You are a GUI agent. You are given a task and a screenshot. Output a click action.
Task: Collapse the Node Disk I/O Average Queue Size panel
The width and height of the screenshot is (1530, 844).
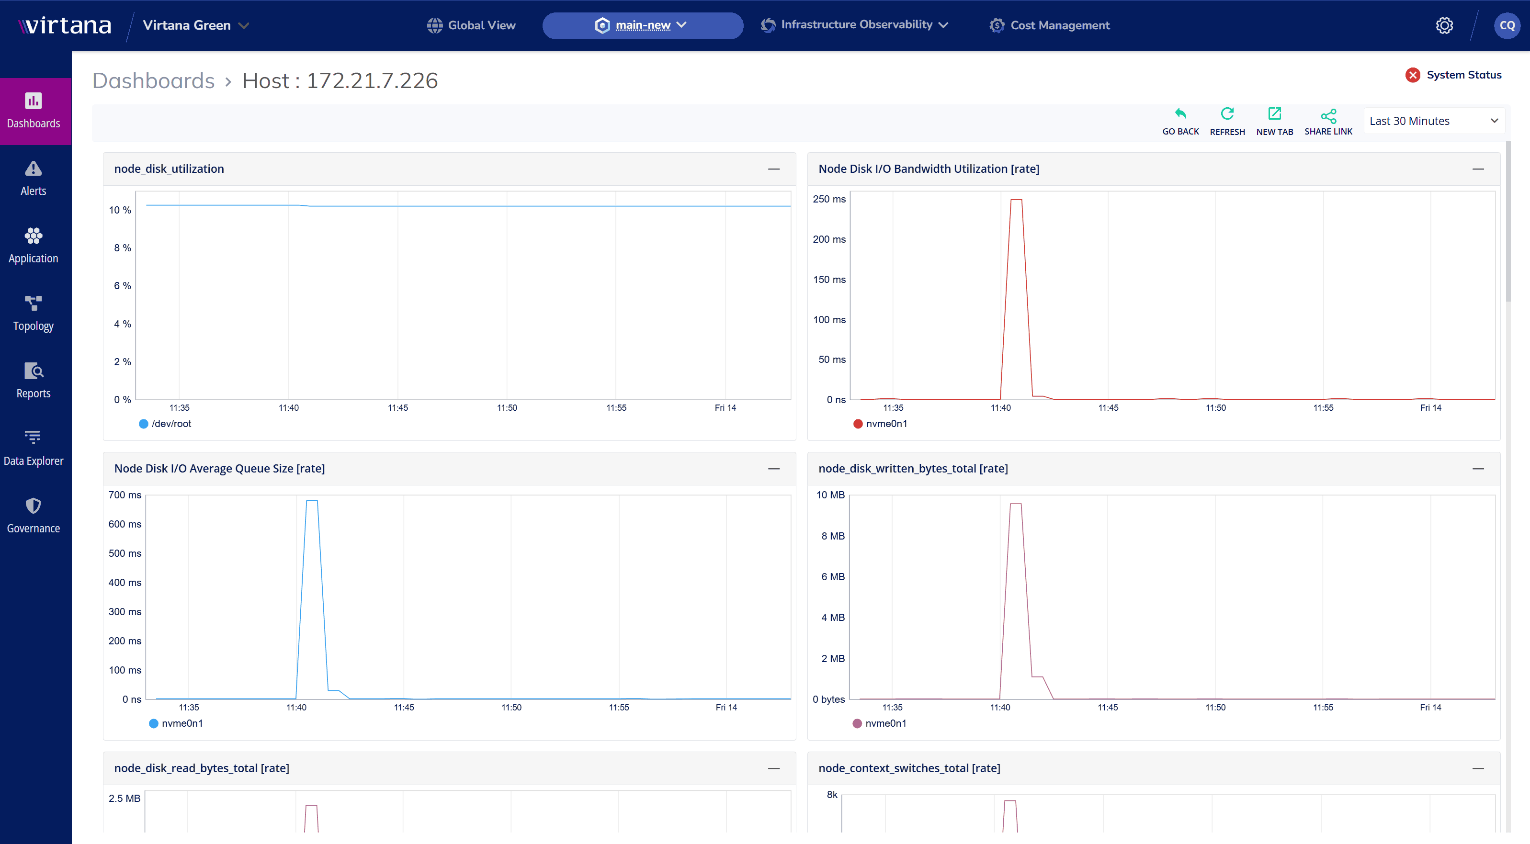[773, 469]
